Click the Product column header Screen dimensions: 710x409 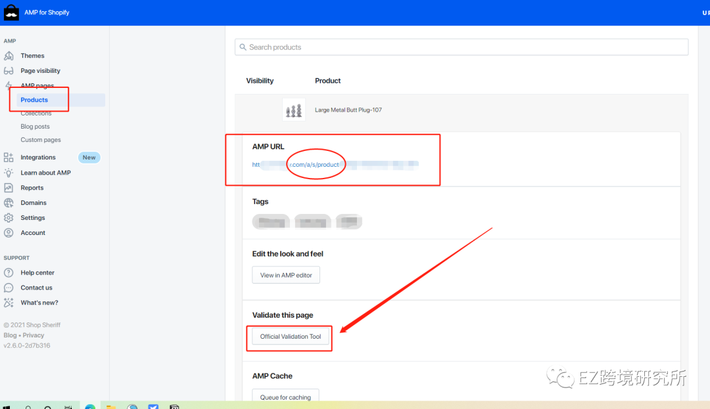[x=328, y=81]
